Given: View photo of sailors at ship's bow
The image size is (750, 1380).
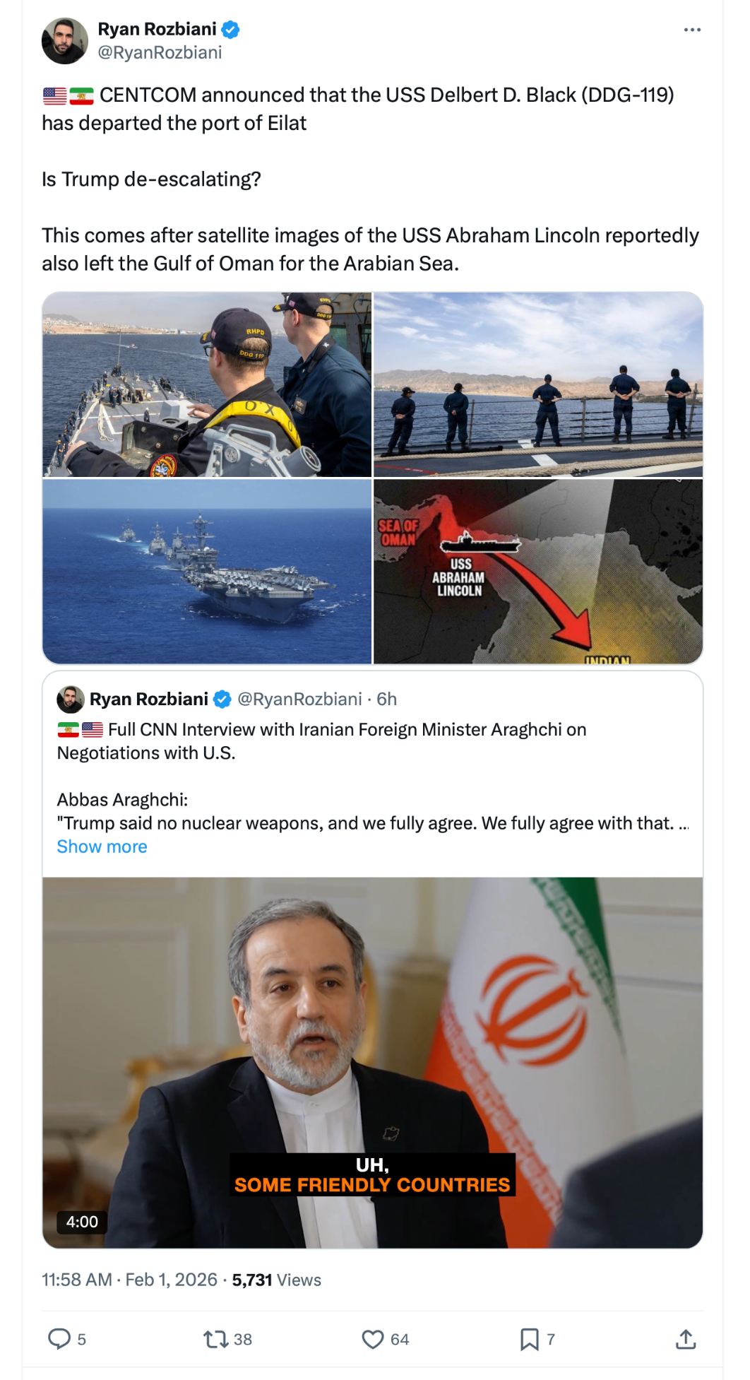Looking at the screenshot, I should click(207, 384).
